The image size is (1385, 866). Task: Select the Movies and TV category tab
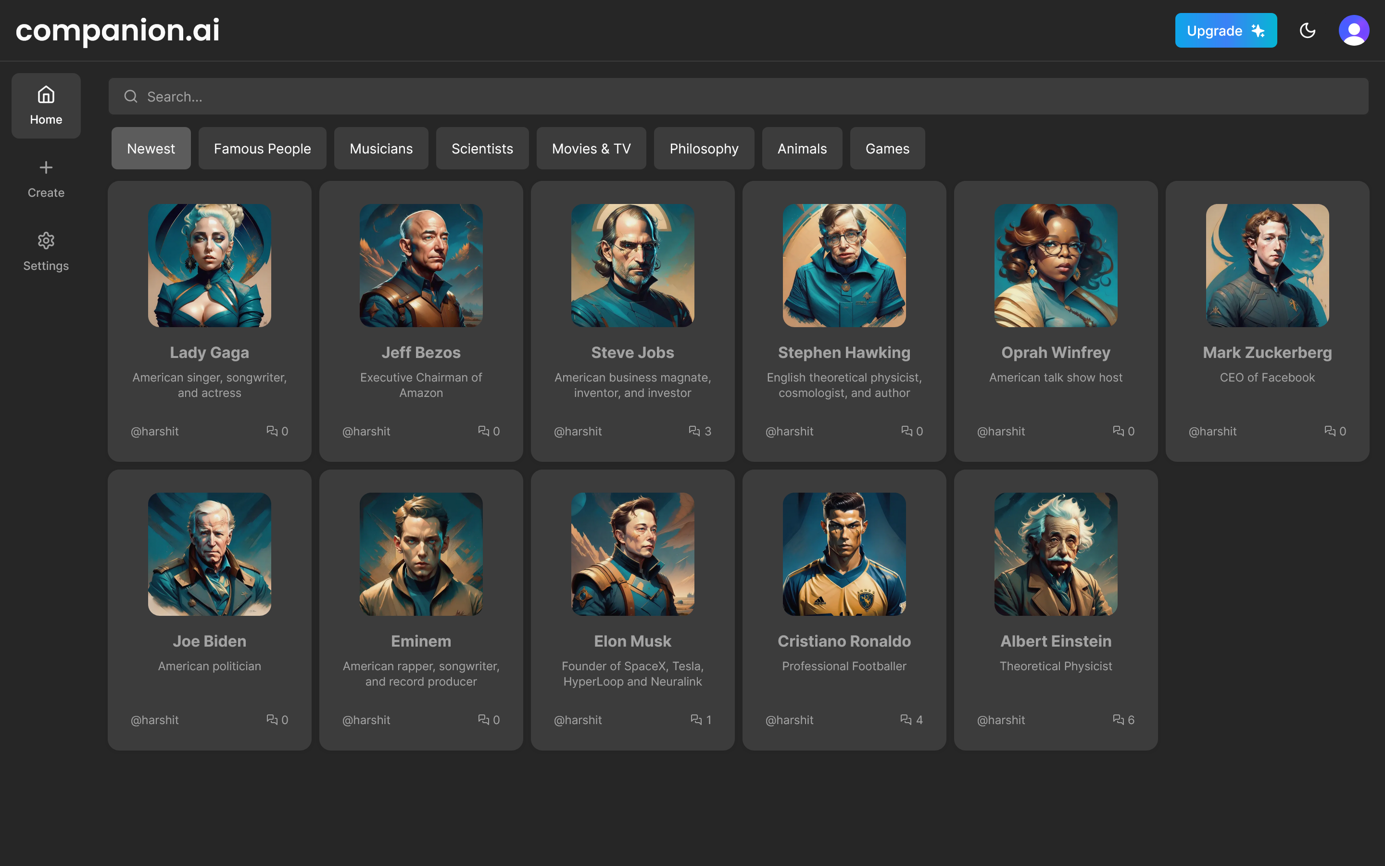coord(592,148)
